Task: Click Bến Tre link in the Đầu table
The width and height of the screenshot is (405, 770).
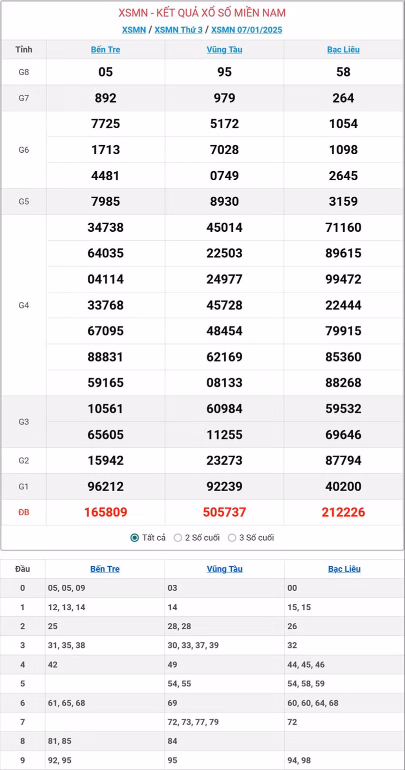Action: tap(105, 569)
